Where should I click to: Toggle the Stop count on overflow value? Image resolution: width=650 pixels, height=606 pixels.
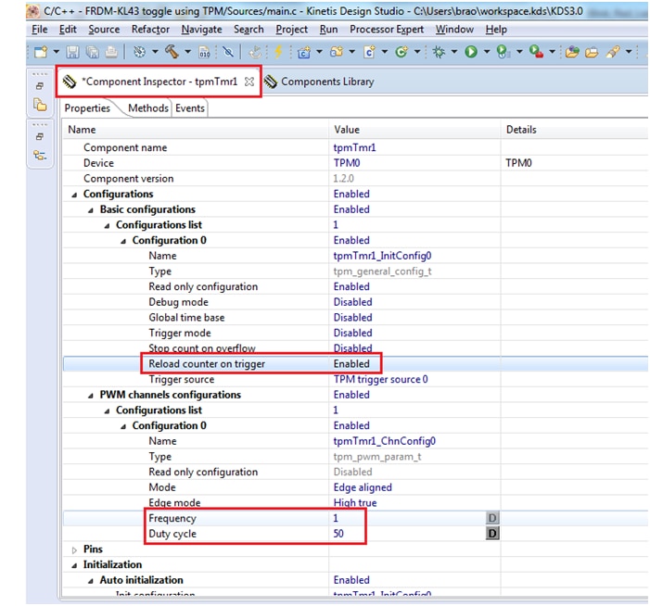[x=352, y=348]
